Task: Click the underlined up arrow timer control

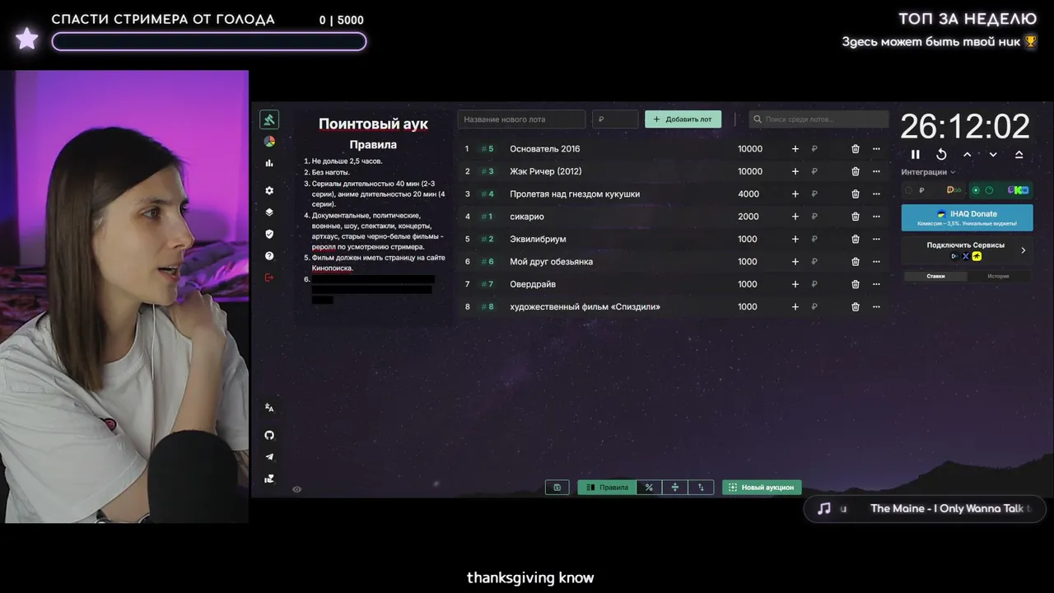Action: tap(1019, 155)
